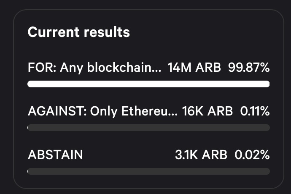Click the white sliver on ABSTAIN bar
This screenshot has height=194, width=291.
(28, 171)
